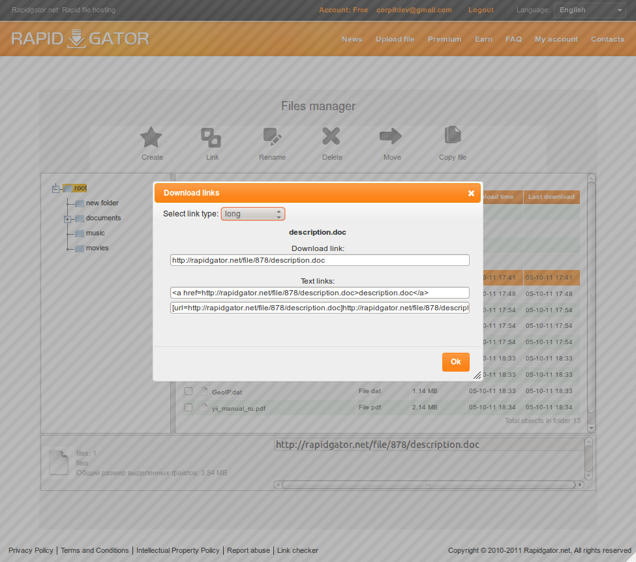The height and width of the screenshot is (562, 636).
Task: Click the BBCode url text link field
Action: click(320, 308)
